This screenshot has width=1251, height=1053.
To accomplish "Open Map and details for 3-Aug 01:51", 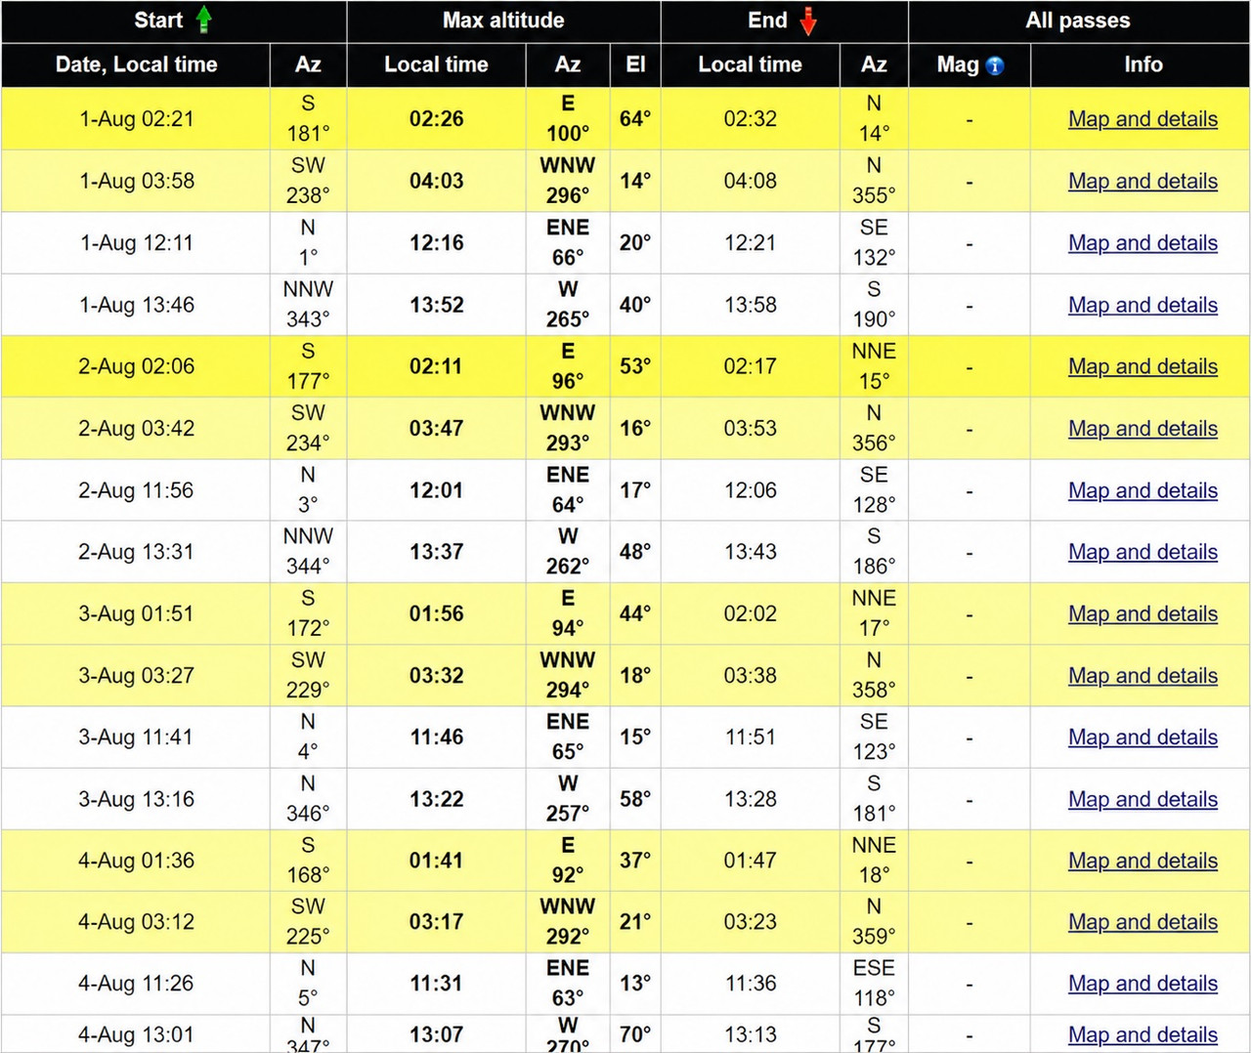I will point(1143,614).
